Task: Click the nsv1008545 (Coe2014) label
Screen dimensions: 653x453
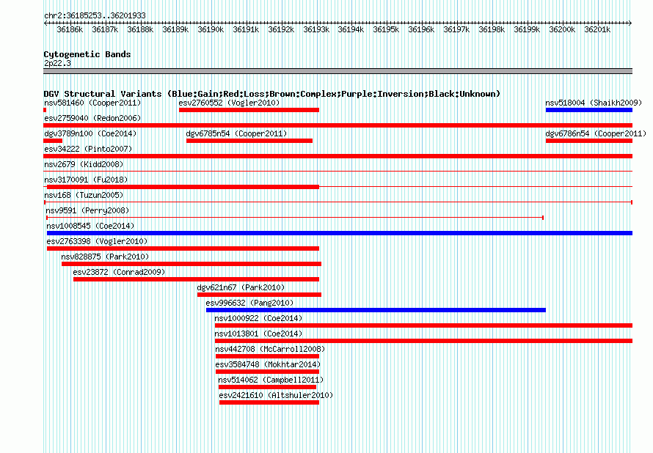Action: (90, 226)
